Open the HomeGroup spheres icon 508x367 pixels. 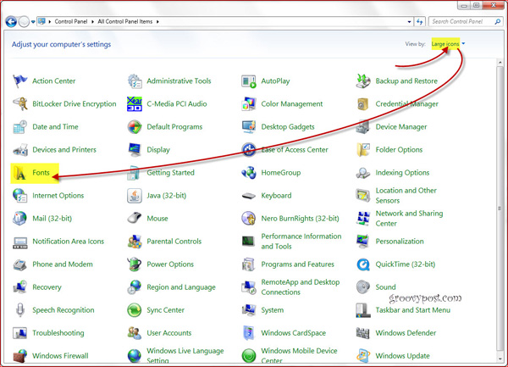(249, 173)
